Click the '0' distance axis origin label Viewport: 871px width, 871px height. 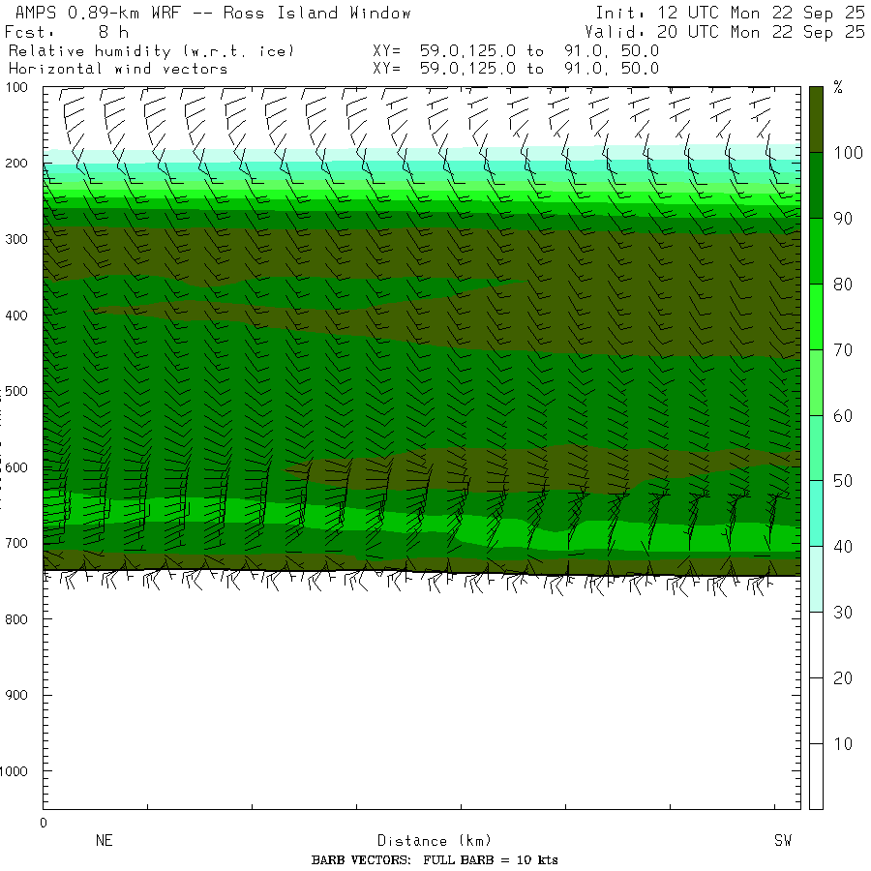pos(44,824)
